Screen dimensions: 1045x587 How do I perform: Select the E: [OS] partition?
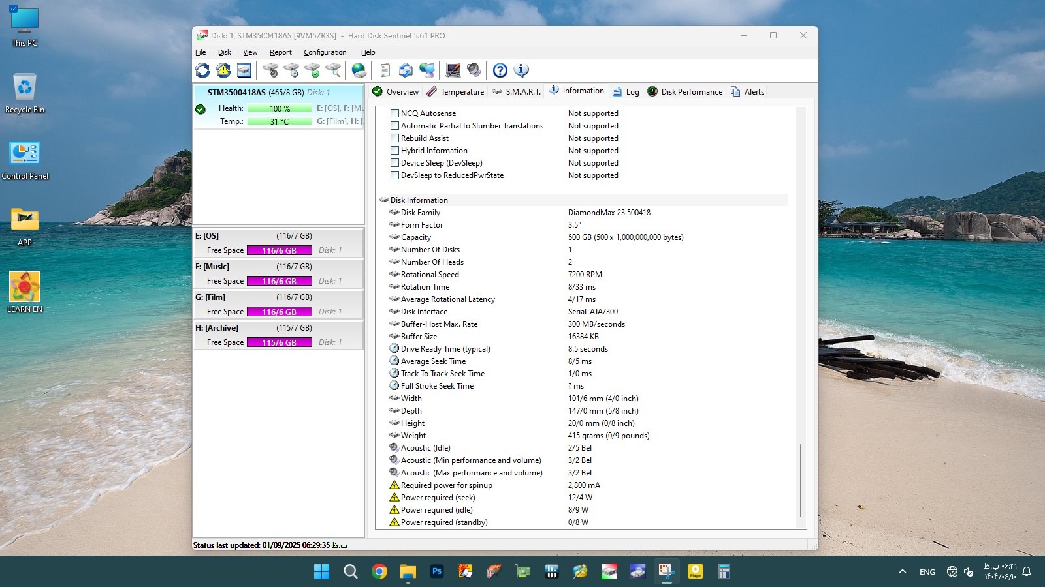[278, 243]
